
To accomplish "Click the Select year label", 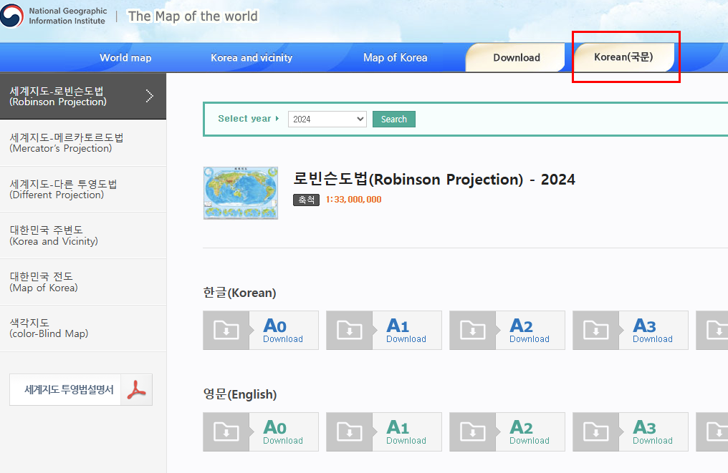I will [244, 119].
